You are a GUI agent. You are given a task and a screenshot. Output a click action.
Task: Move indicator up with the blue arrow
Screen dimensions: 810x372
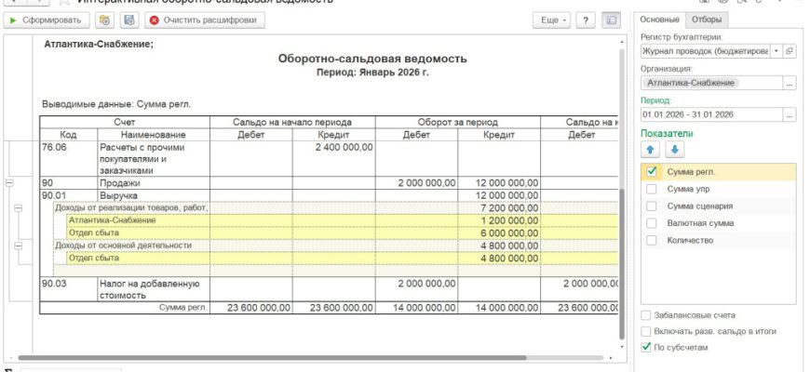click(x=651, y=149)
